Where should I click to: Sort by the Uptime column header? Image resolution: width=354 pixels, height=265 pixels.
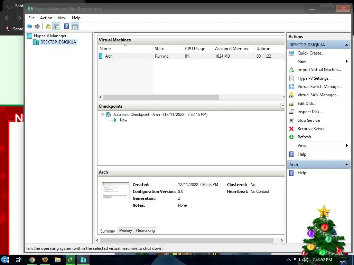[x=270, y=49]
